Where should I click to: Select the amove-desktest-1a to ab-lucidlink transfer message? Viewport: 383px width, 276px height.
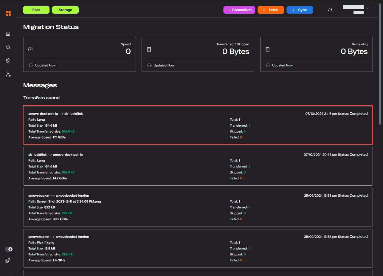point(198,125)
